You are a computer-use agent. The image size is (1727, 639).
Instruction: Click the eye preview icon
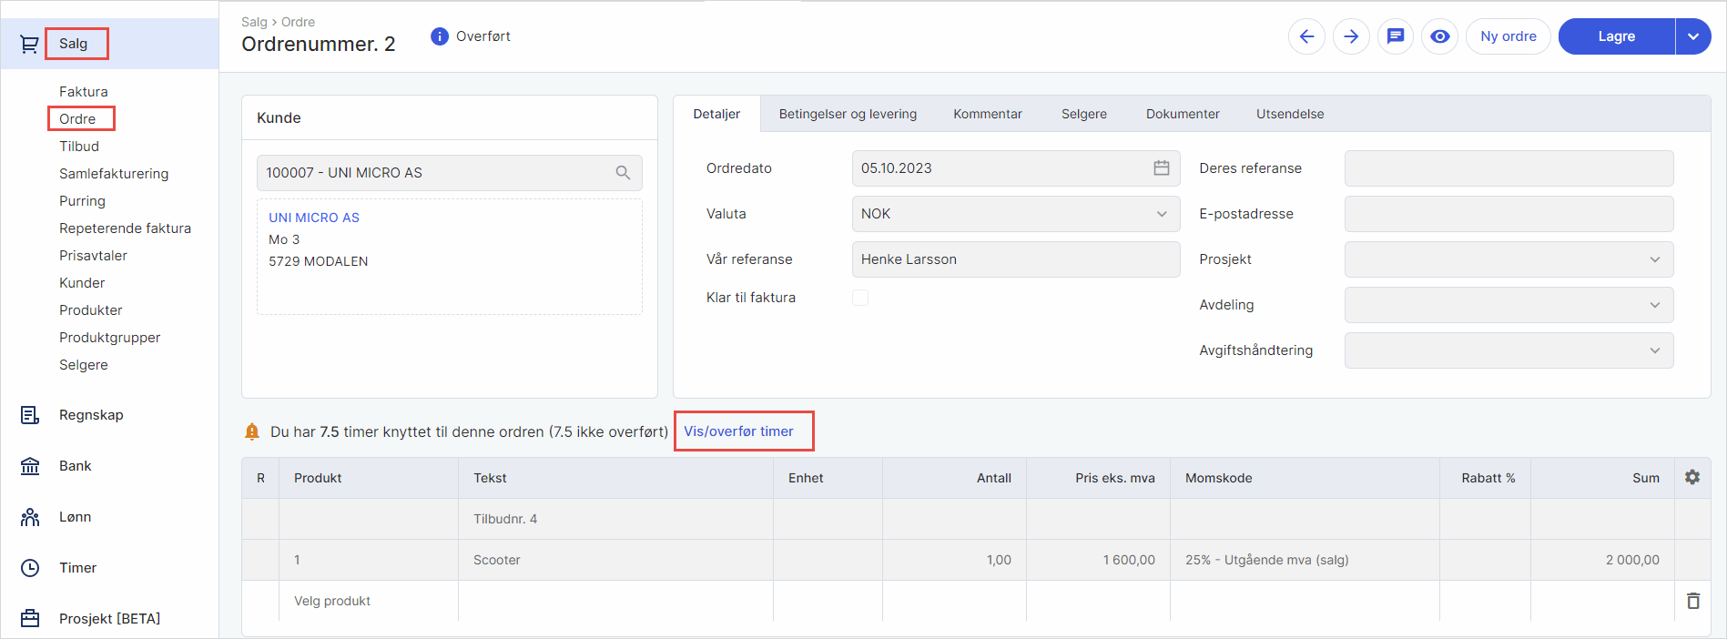(x=1439, y=36)
